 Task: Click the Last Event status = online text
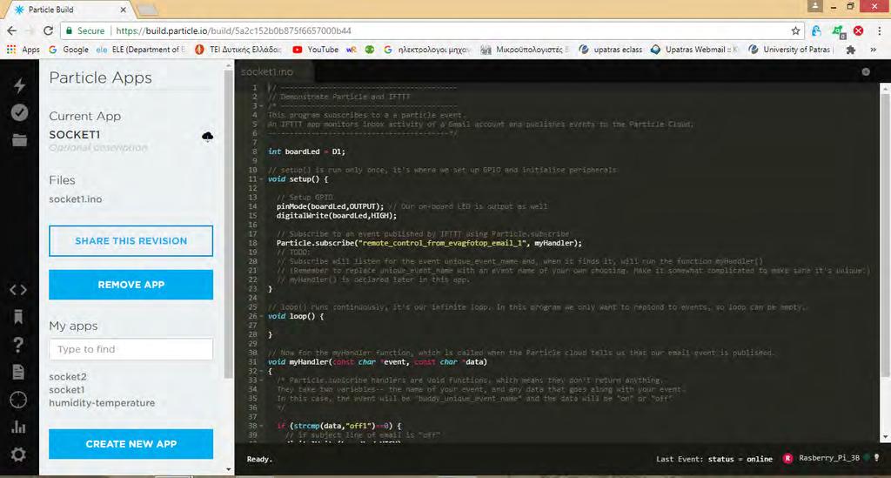point(713,459)
